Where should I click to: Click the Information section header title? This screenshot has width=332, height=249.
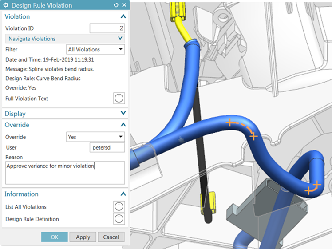tap(21, 194)
